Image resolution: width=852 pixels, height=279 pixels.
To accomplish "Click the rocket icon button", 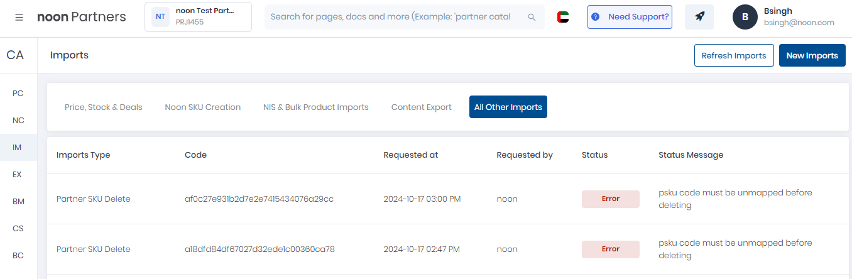I will [699, 17].
